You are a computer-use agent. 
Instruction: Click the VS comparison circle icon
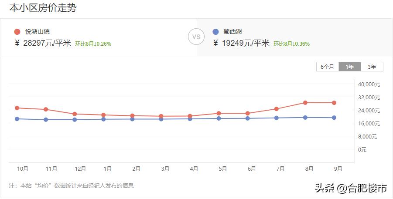(196, 37)
